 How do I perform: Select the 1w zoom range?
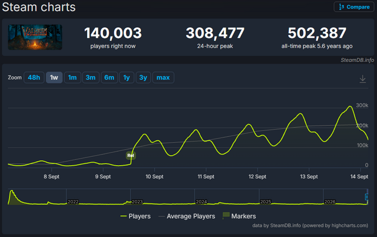(x=54, y=77)
